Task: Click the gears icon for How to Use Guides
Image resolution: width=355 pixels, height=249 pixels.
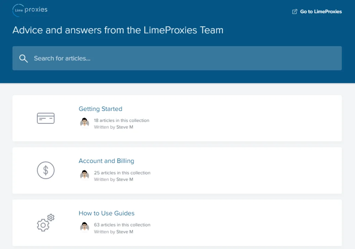Action: click(46, 223)
